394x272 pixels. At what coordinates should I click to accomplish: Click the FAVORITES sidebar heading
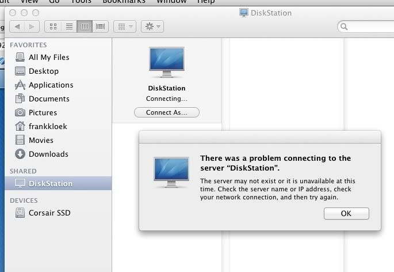pyautogui.click(x=28, y=45)
